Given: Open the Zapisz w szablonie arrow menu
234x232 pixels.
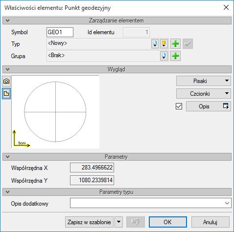Looking at the screenshot, I should coord(118,222).
